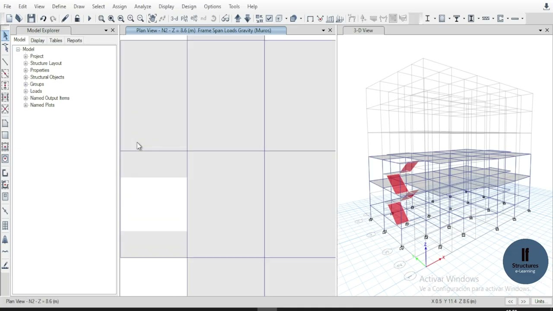Activate Rubber Band Zoom tool
553x311 pixels.
pyautogui.click(x=102, y=18)
